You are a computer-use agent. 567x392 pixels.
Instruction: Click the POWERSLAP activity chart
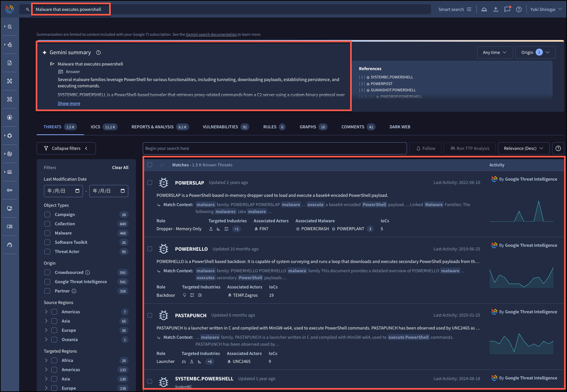pyautogui.click(x=521, y=211)
